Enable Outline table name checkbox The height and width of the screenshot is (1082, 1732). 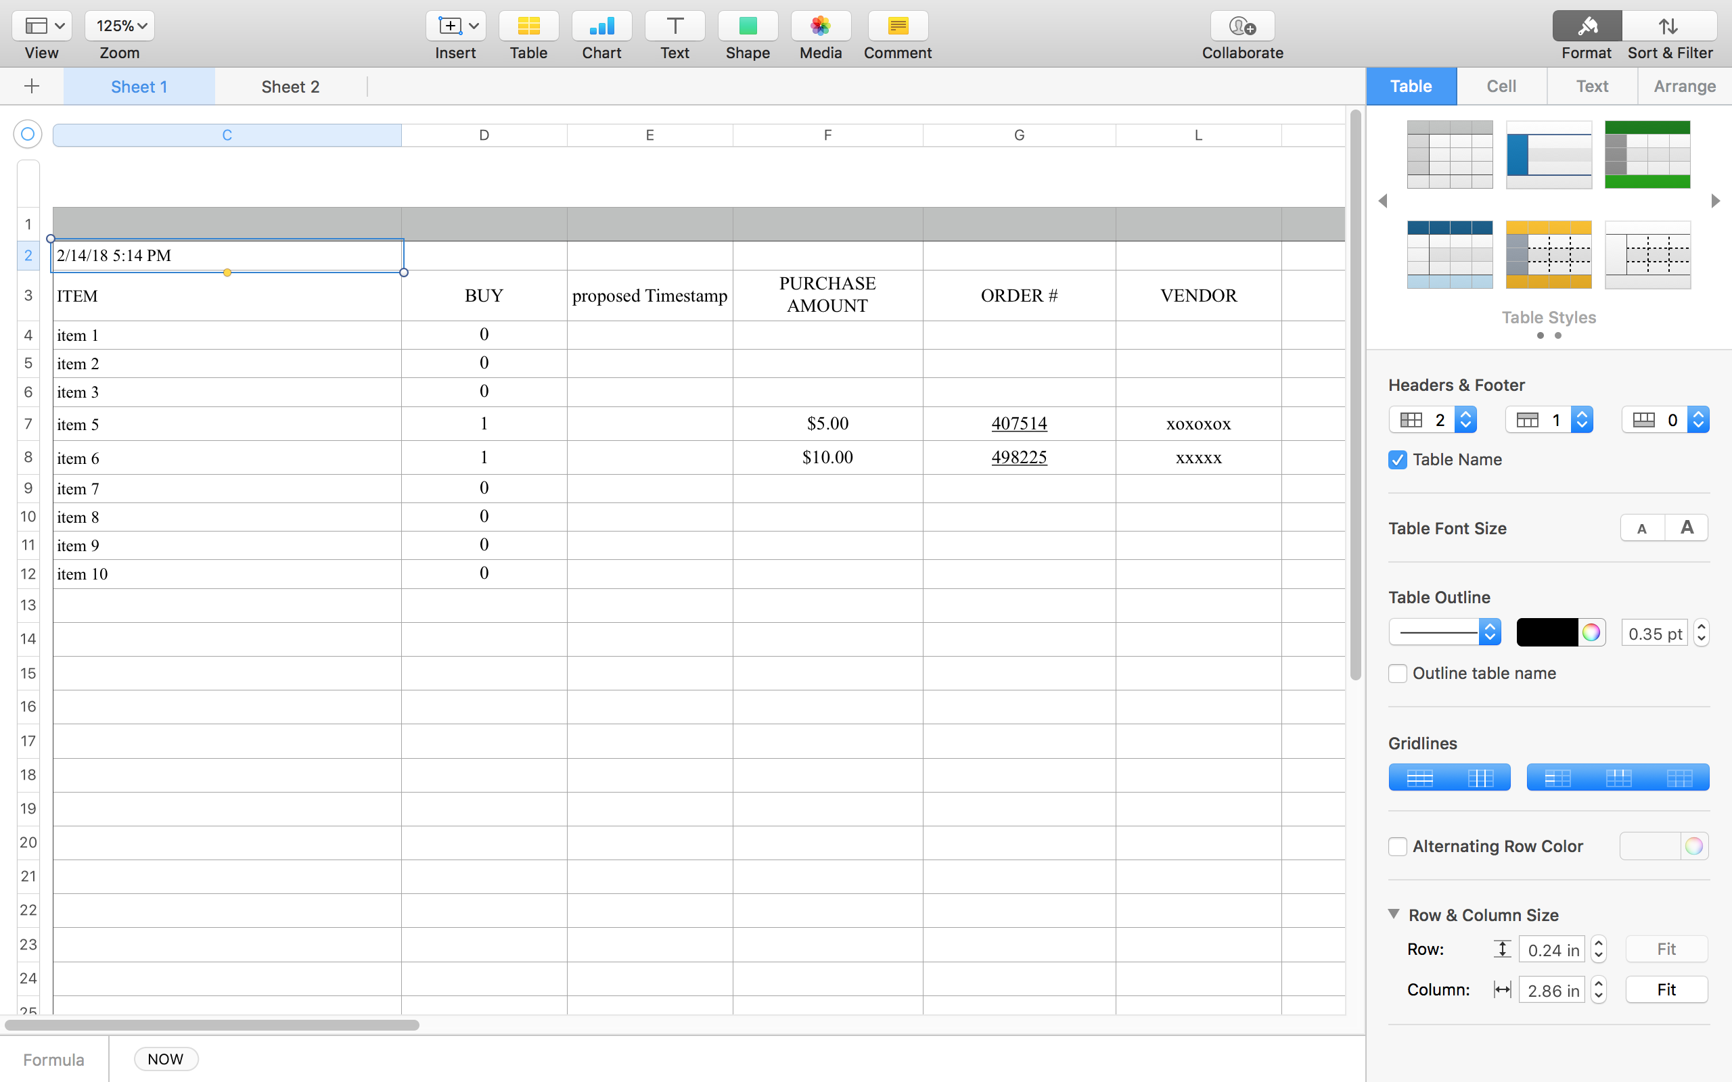pyautogui.click(x=1397, y=674)
